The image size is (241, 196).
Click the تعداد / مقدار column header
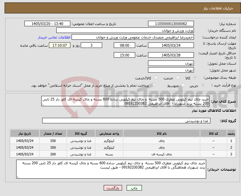pos(53,133)
